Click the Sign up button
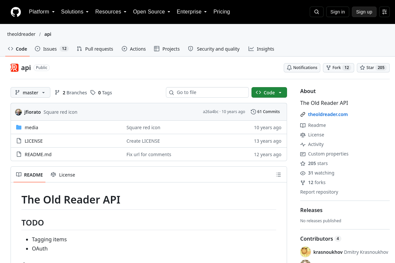The image size is (395, 263). pos(364,12)
